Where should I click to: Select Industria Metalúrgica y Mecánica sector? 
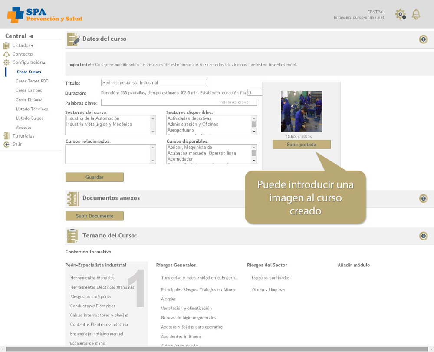(99, 124)
